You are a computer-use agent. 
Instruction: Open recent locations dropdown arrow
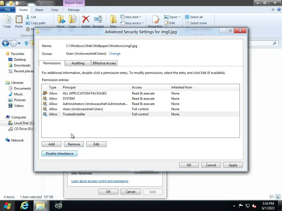pyautogui.click(x=19, y=43)
